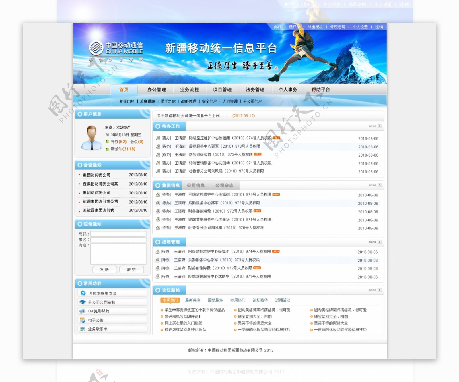Click the user avatar picture
The height and width of the screenshot is (382, 459).
click(x=92, y=138)
